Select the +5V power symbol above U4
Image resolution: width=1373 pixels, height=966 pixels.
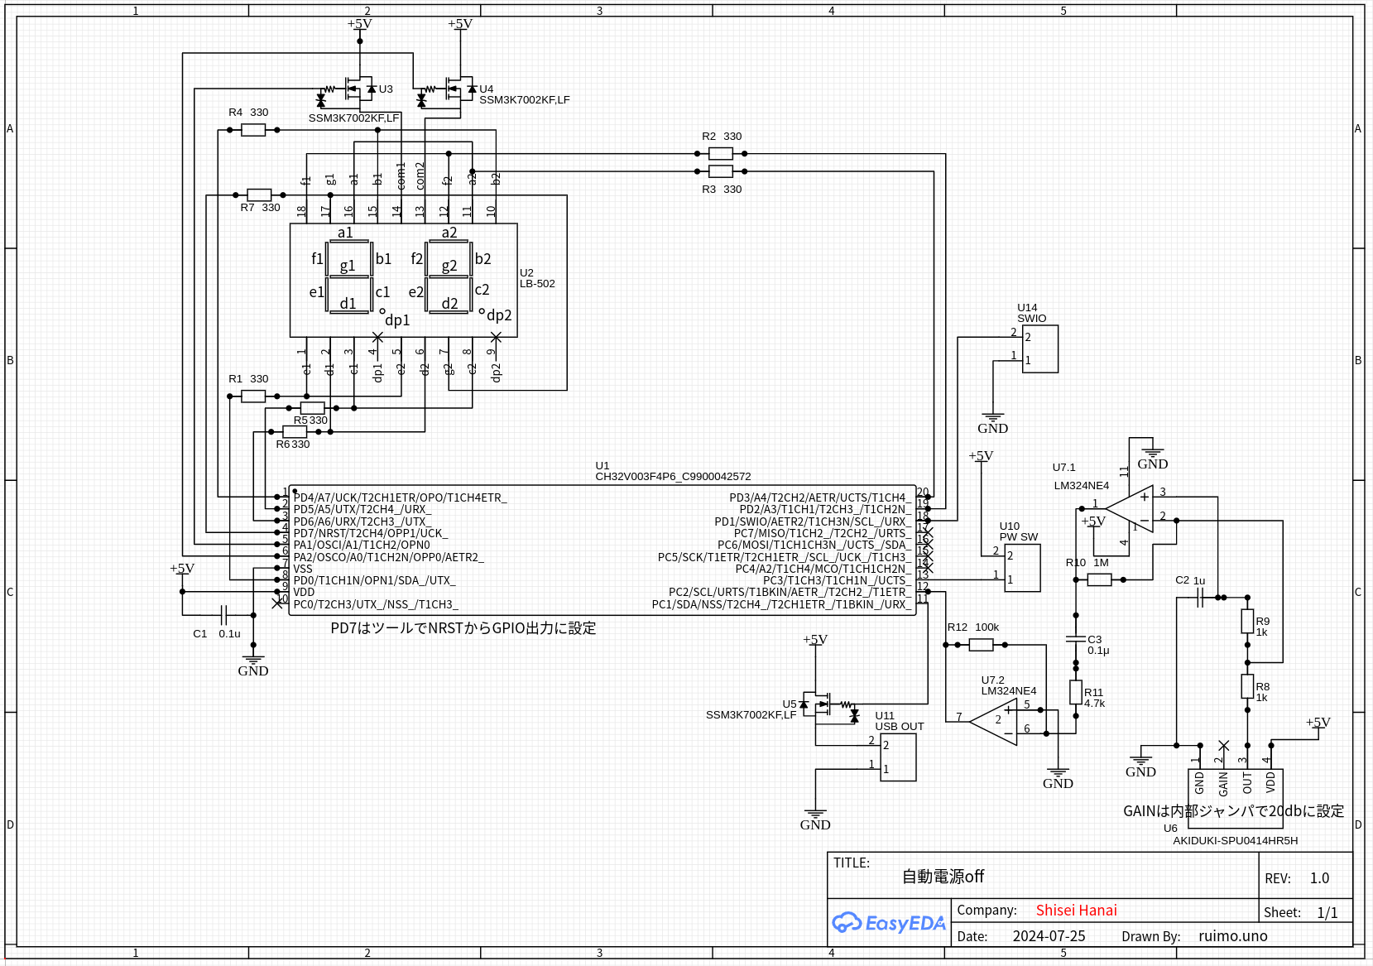[460, 24]
